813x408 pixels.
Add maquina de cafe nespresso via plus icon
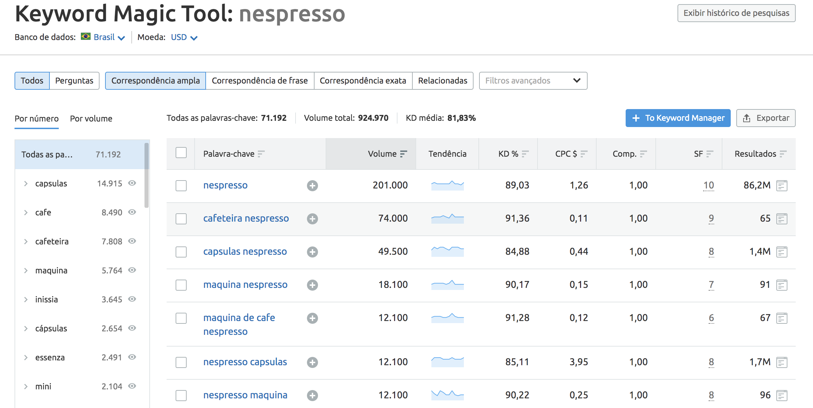(x=312, y=318)
